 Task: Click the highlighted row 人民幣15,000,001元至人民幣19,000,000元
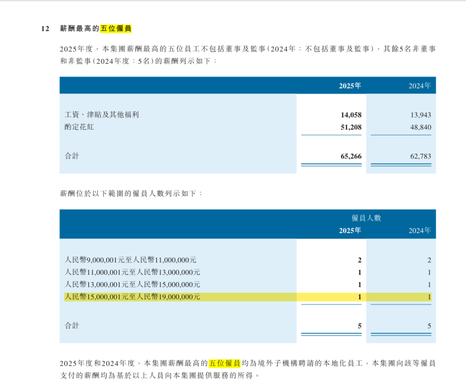coord(132,296)
